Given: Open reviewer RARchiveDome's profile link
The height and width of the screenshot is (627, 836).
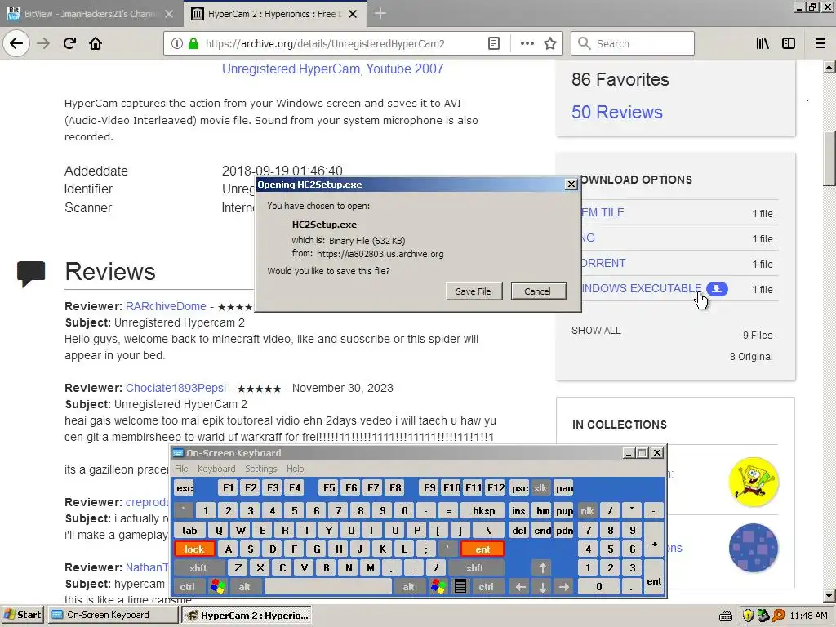Looking at the screenshot, I should point(166,306).
